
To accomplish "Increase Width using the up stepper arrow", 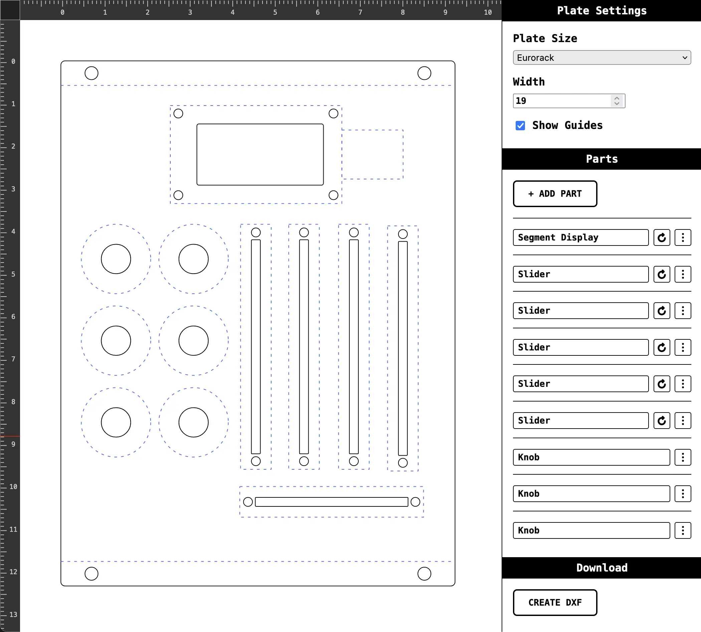I will 617,98.
